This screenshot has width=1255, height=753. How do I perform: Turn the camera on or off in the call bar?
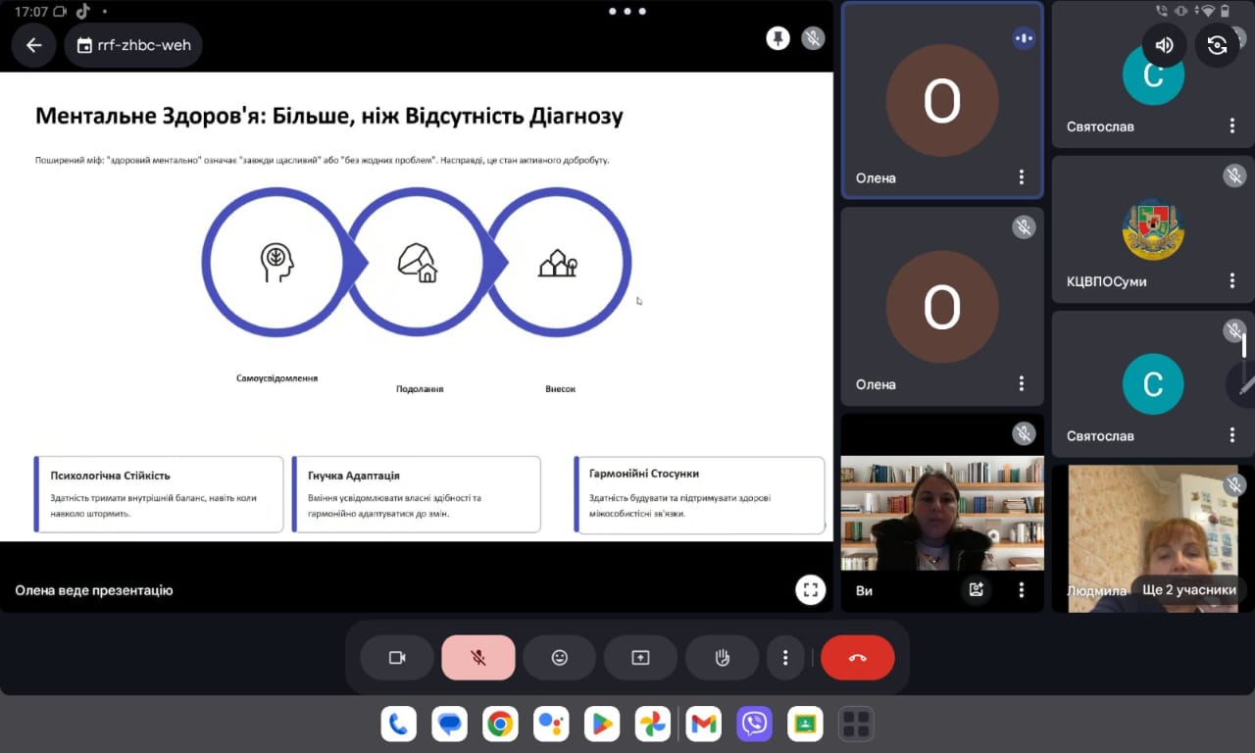[397, 658]
